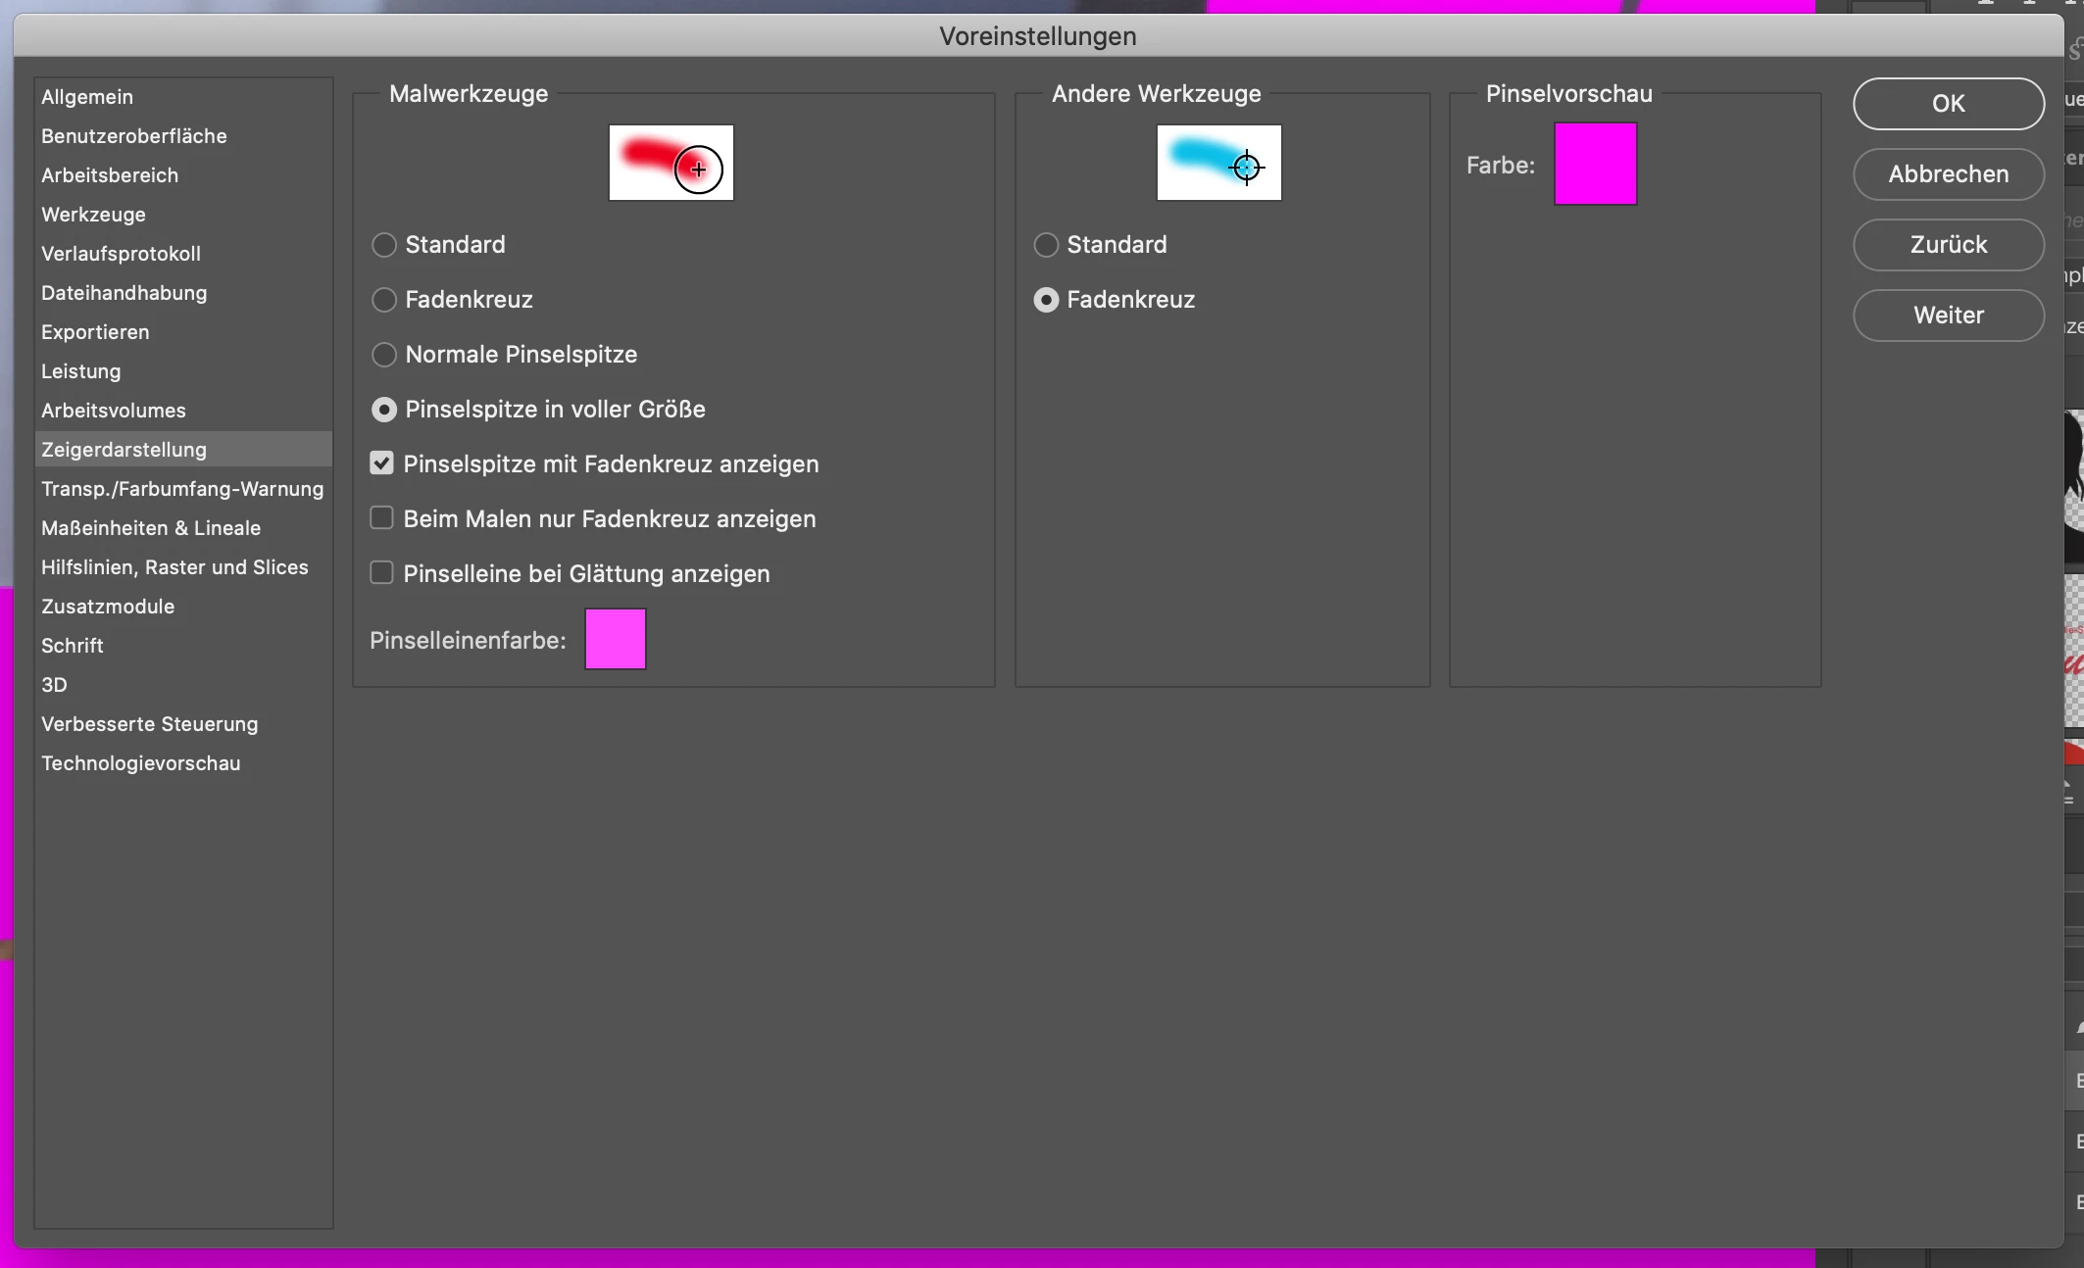Select Standard under Malwerkzeuge
2084x1268 pixels.
[x=384, y=245]
